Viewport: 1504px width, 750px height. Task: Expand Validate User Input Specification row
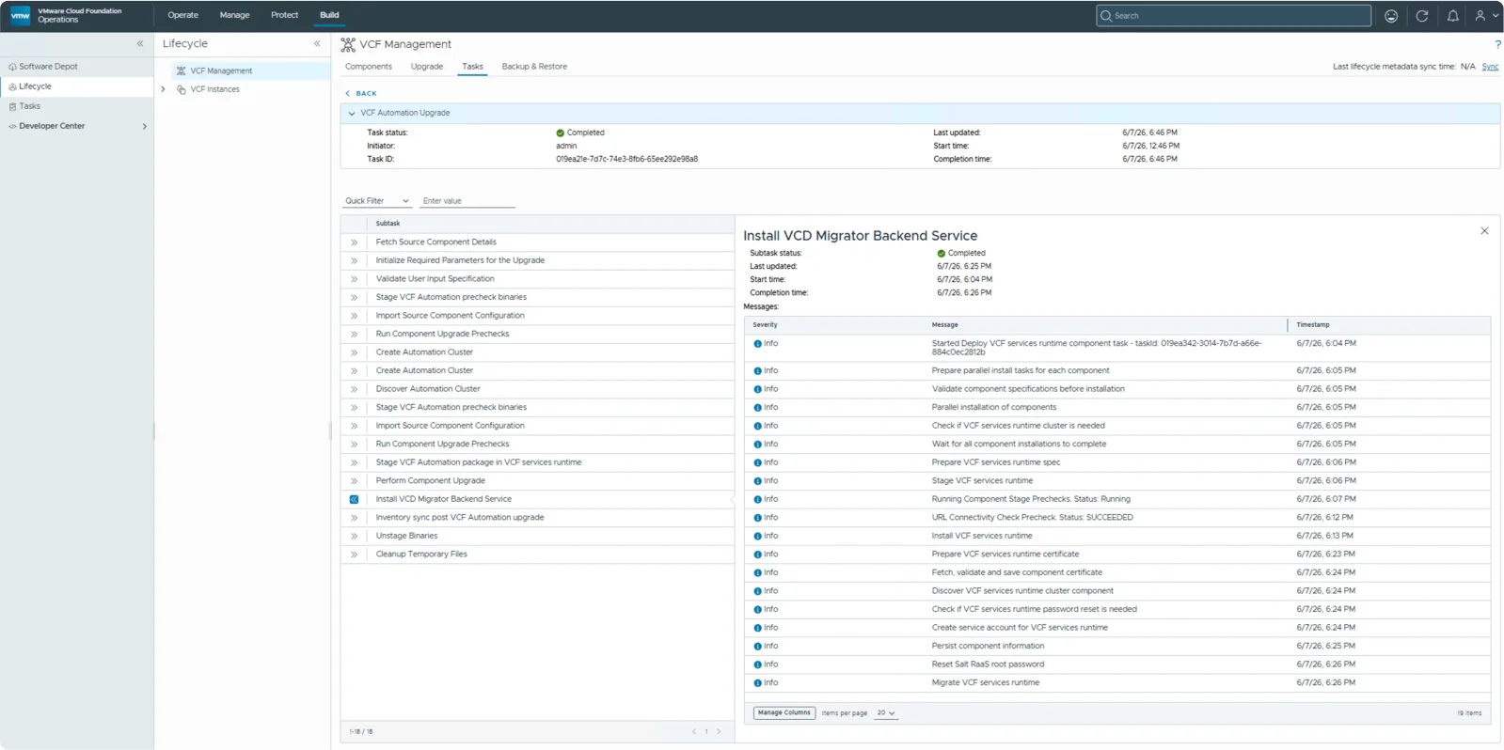pyautogui.click(x=355, y=279)
